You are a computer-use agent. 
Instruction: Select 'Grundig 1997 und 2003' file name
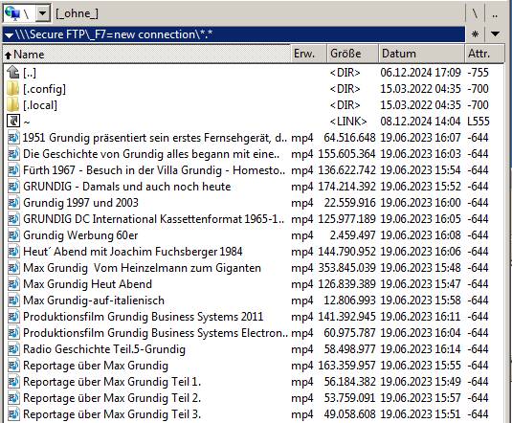80,203
